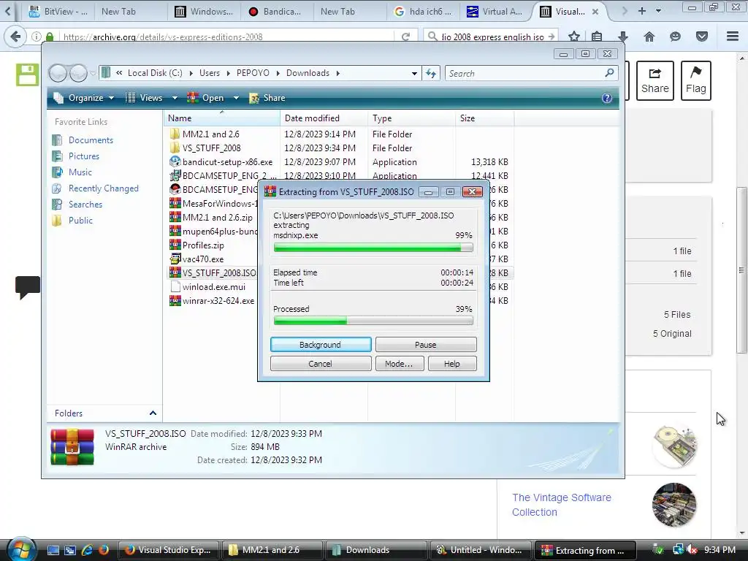
Task: Expand the Open button dropdown arrow
Action: [x=236, y=98]
